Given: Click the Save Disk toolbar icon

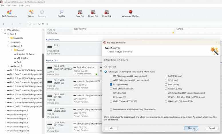Looking at the screenshot, I should [80, 13].
